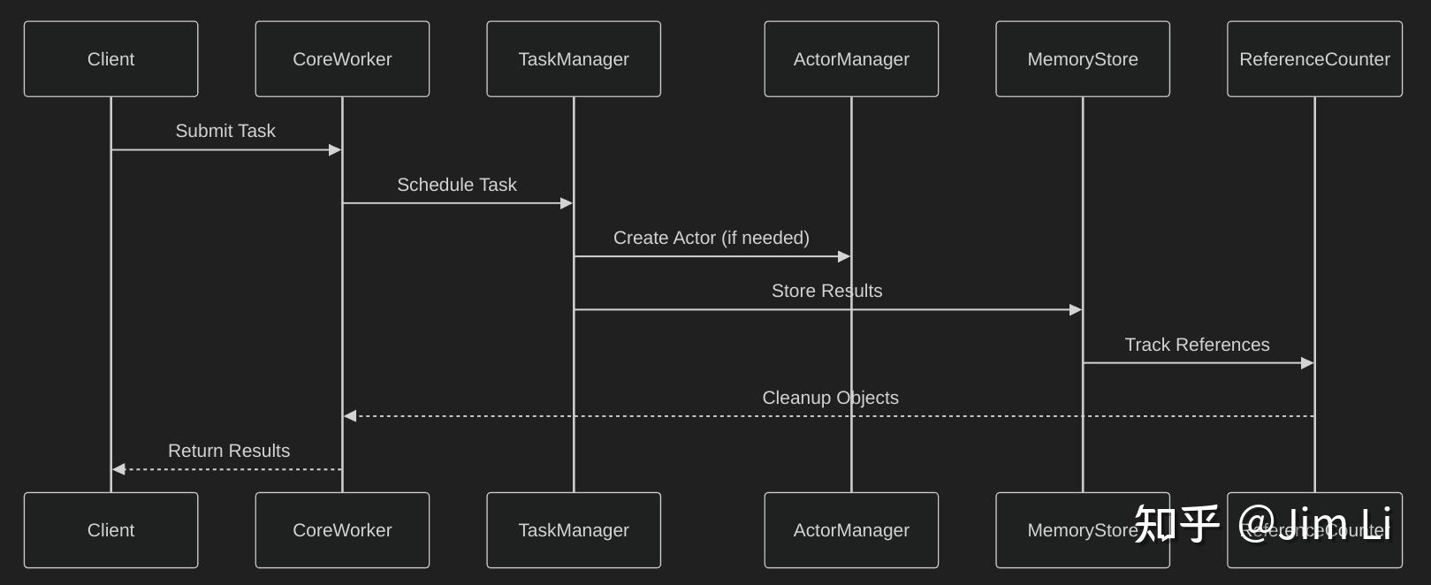Click the "Track References" message label

1197,345
